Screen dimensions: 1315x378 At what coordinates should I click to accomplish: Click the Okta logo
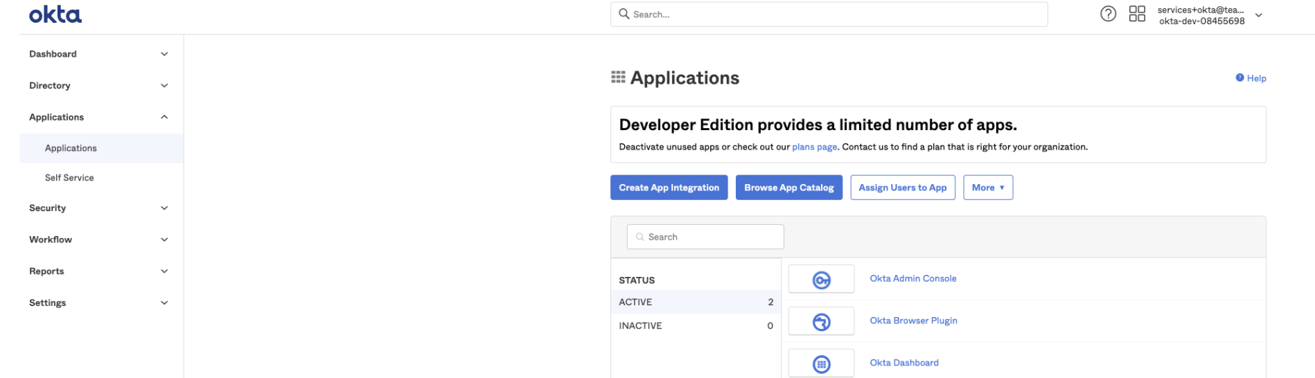[55, 15]
